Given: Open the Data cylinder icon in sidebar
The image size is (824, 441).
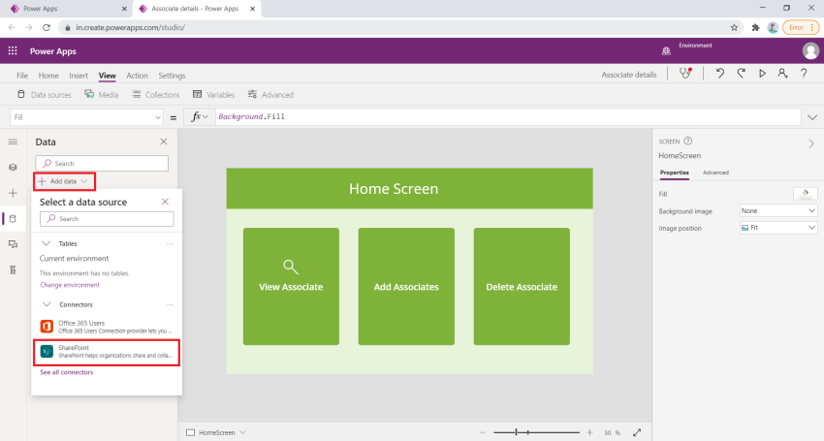Looking at the screenshot, I should point(14,219).
